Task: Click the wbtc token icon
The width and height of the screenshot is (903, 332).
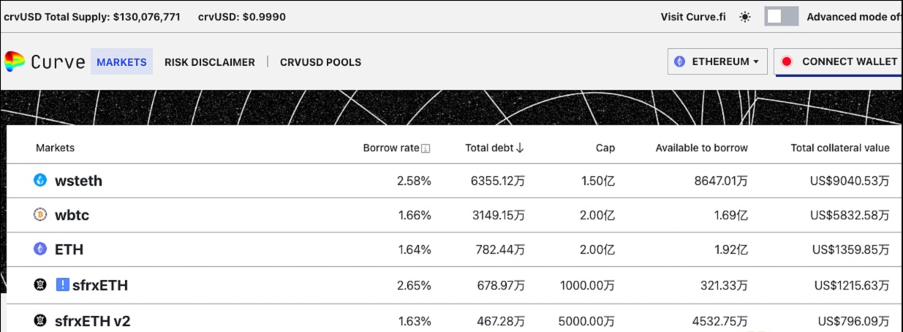Action: 40,215
